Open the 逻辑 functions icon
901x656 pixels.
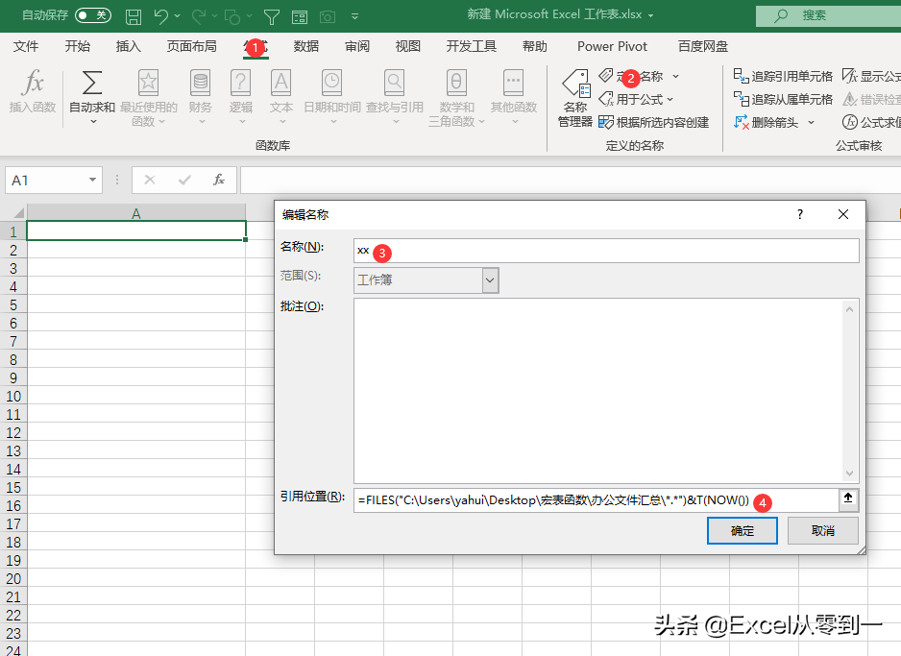[x=241, y=83]
